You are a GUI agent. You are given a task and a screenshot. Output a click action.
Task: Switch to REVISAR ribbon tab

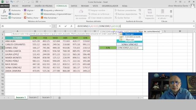[85, 6]
